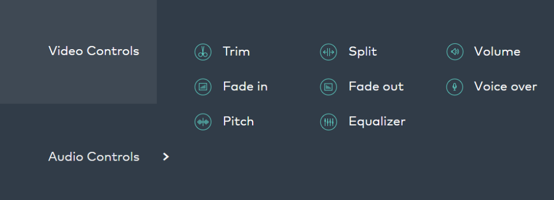Choose the Fade out icon
The height and width of the screenshot is (200, 554).
(x=328, y=87)
